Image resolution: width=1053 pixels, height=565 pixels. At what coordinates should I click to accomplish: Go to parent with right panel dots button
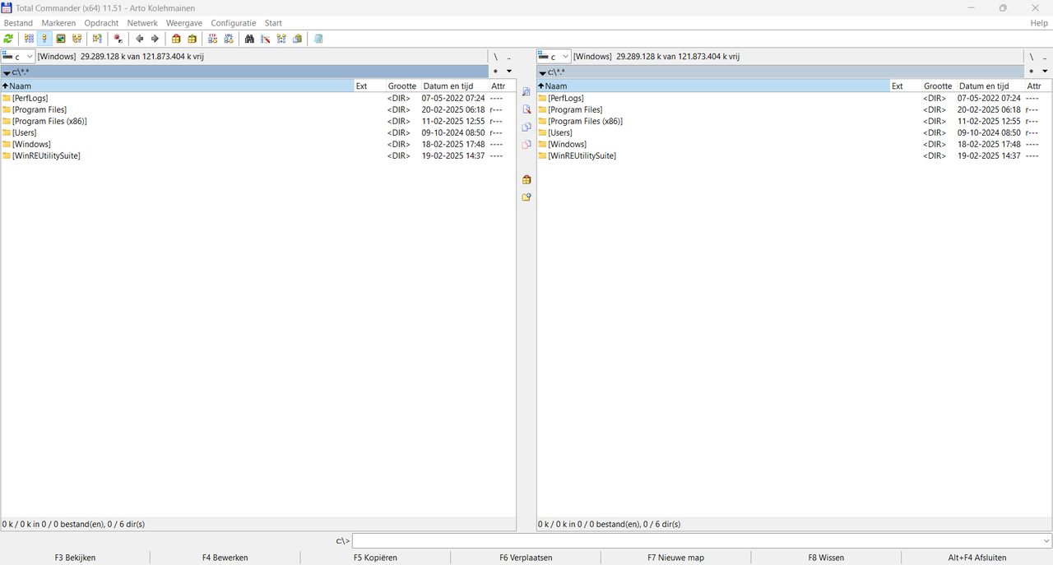(1045, 57)
